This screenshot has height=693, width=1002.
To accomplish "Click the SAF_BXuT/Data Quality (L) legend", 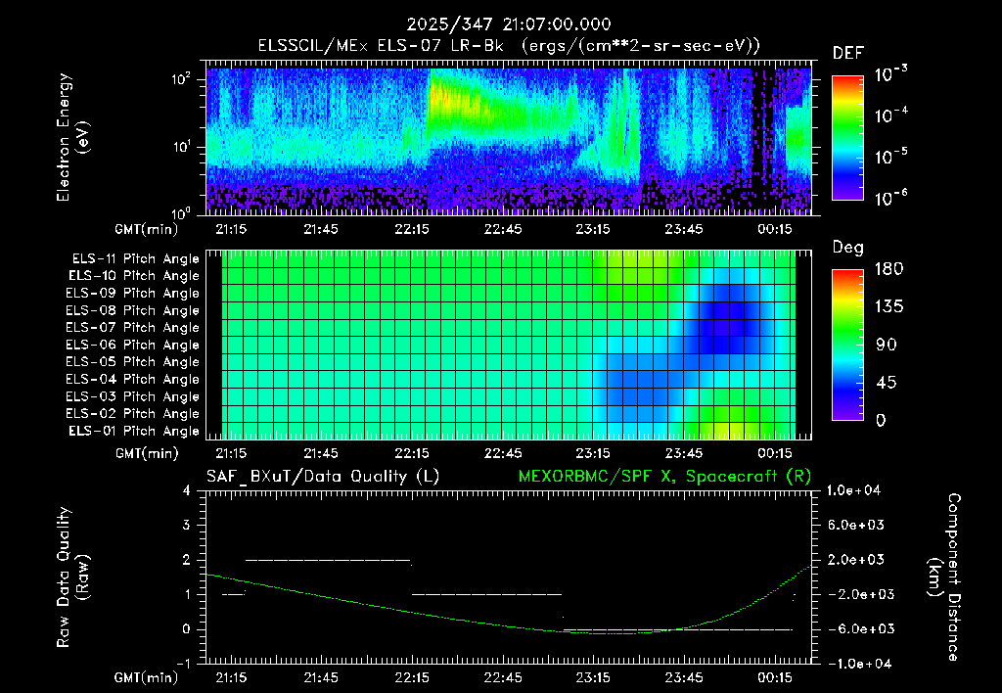I will coord(323,477).
